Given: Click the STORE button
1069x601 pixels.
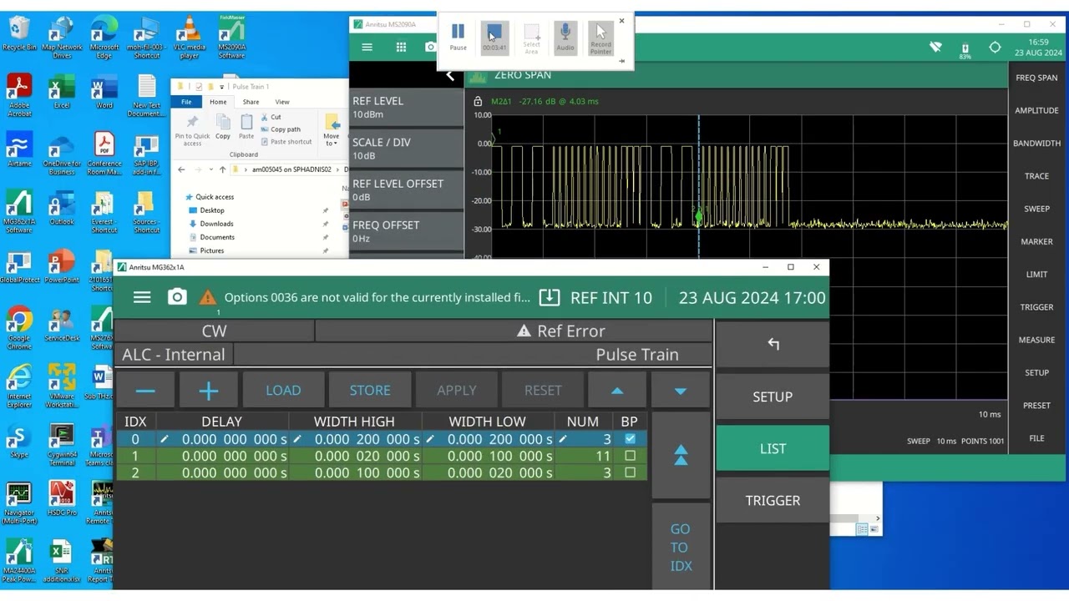Looking at the screenshot, I should [370, 390].
